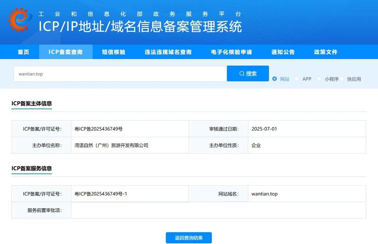Click the 返回查询结果 button
Screen dimensions: 378x244
point(189,238)
